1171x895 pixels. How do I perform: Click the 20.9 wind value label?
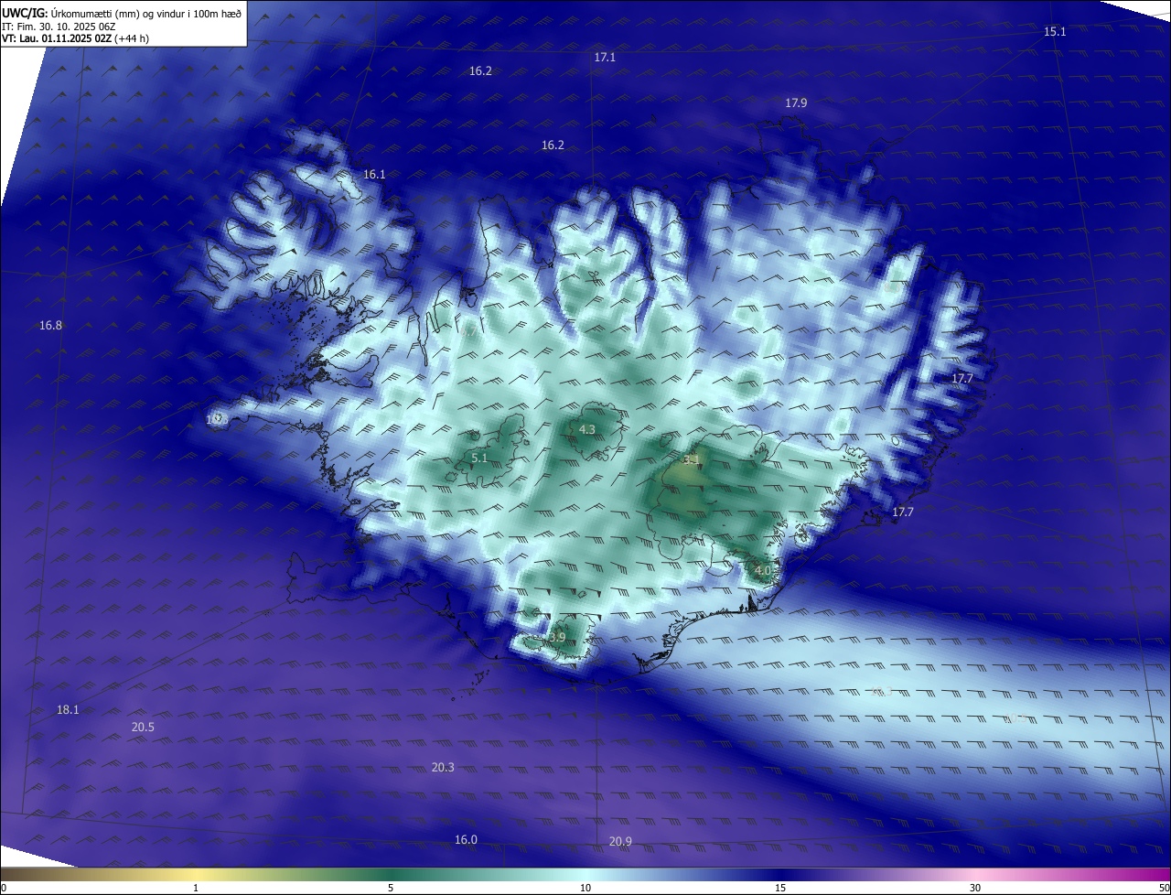[x=620, y=841]
